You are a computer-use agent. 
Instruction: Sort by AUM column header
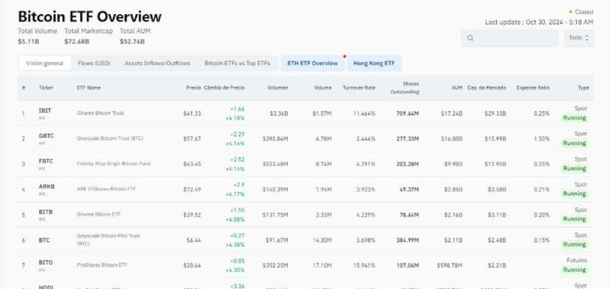click(x=457, y=88)
